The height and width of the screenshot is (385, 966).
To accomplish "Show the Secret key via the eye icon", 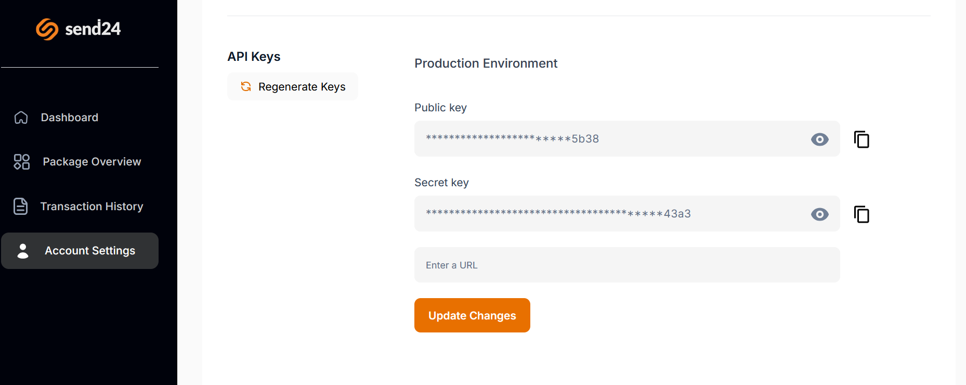I will point(819,214).
